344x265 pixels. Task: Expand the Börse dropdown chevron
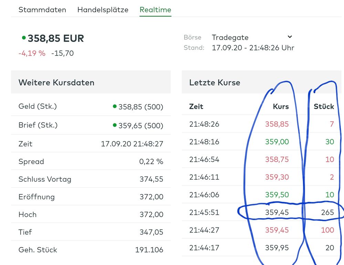point(290,37)
